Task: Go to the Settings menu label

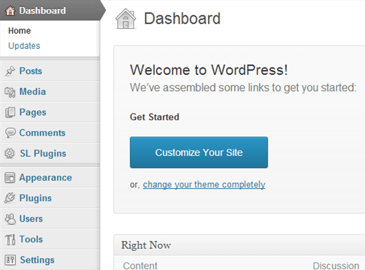Action: click(x=37, y=260)
